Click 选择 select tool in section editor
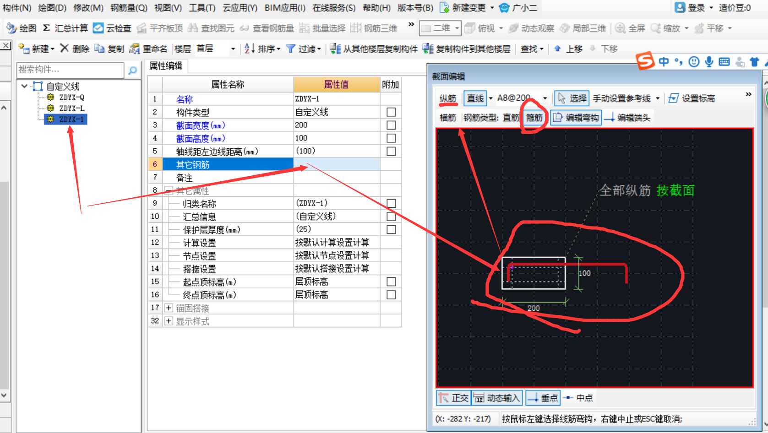Screen dimensions: 768x433 572,98
